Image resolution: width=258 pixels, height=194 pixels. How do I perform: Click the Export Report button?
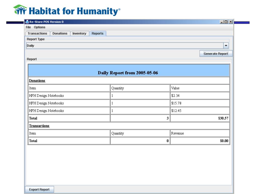(39, 189)
